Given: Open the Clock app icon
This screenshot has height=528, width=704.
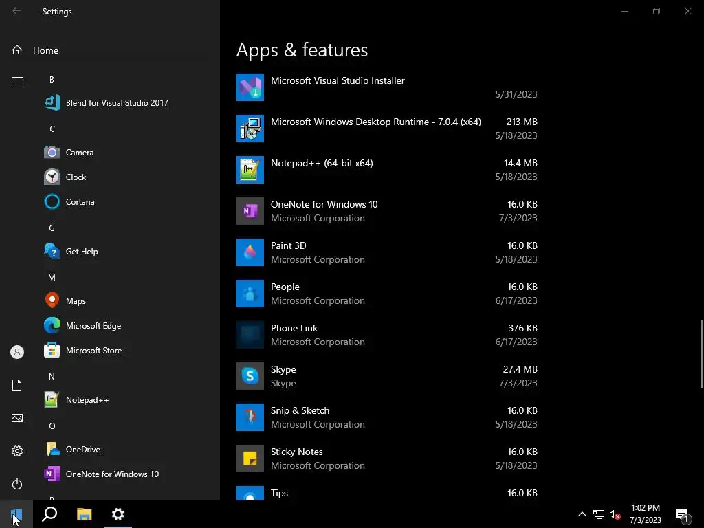Looking at the screenshot, I should [x=52, y=177].
